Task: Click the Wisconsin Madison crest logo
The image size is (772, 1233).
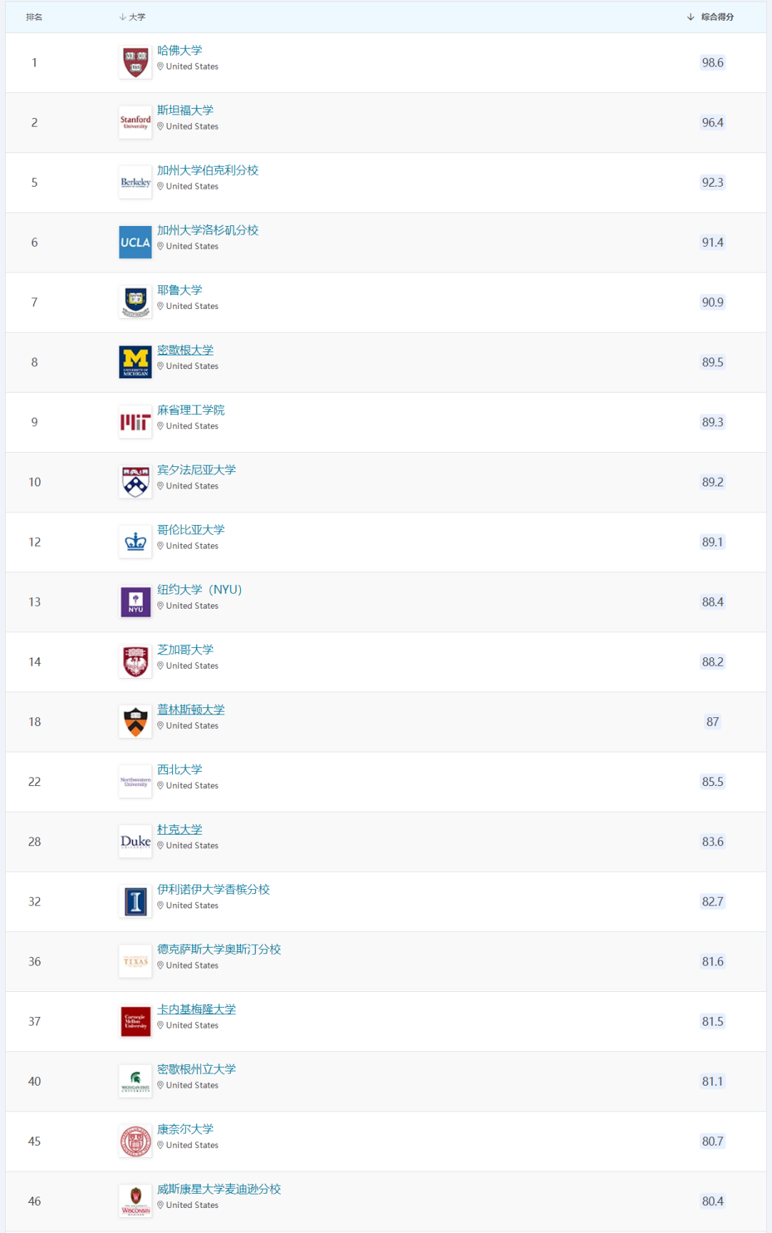Action: click(135, 1202)
